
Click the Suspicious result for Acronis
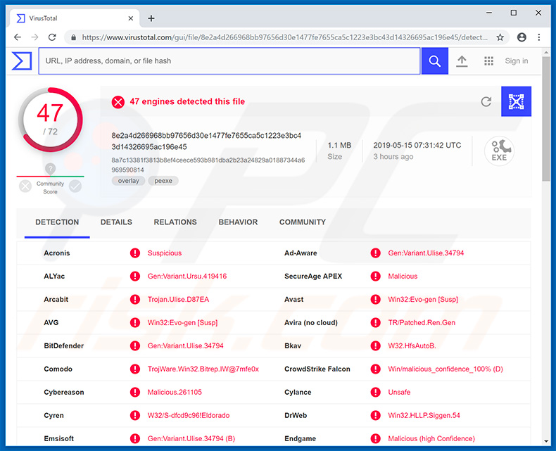pyautogui.click(x=165, y=253)
